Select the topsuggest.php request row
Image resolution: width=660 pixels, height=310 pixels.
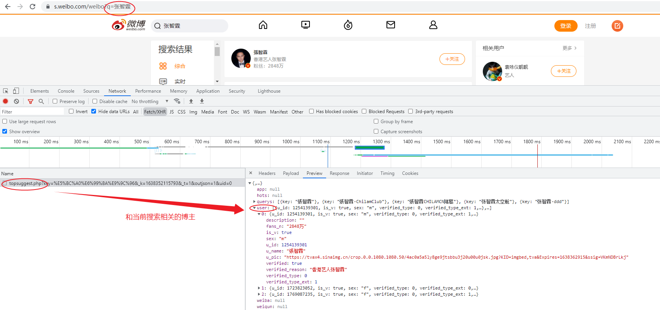pos(122,183)
